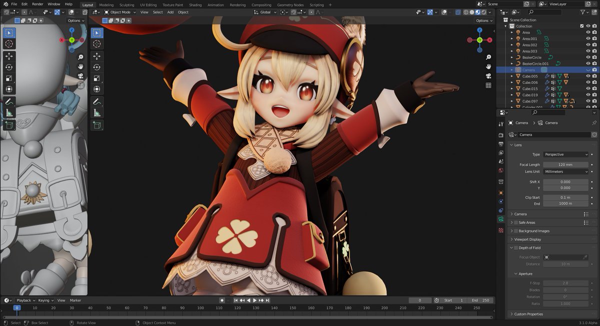Open Lens Unit Millimeters dropdown
Image resolution: width=600 pixels, height=326 pixels.
(x=566, y=171)
